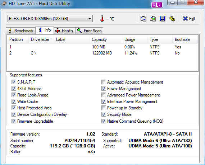Select the partition row with 100 MB capacity

(x=102, y=47)
